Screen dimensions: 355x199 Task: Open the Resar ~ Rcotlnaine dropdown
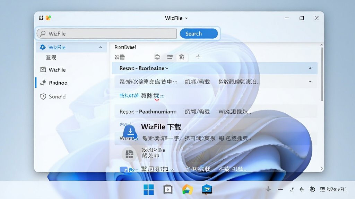(167, 68)
